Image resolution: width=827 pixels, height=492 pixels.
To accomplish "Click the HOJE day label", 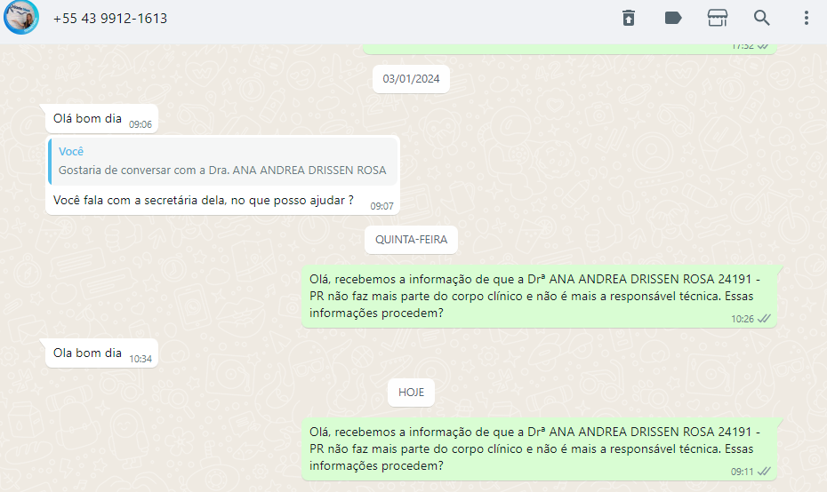I will pos(411,393).
